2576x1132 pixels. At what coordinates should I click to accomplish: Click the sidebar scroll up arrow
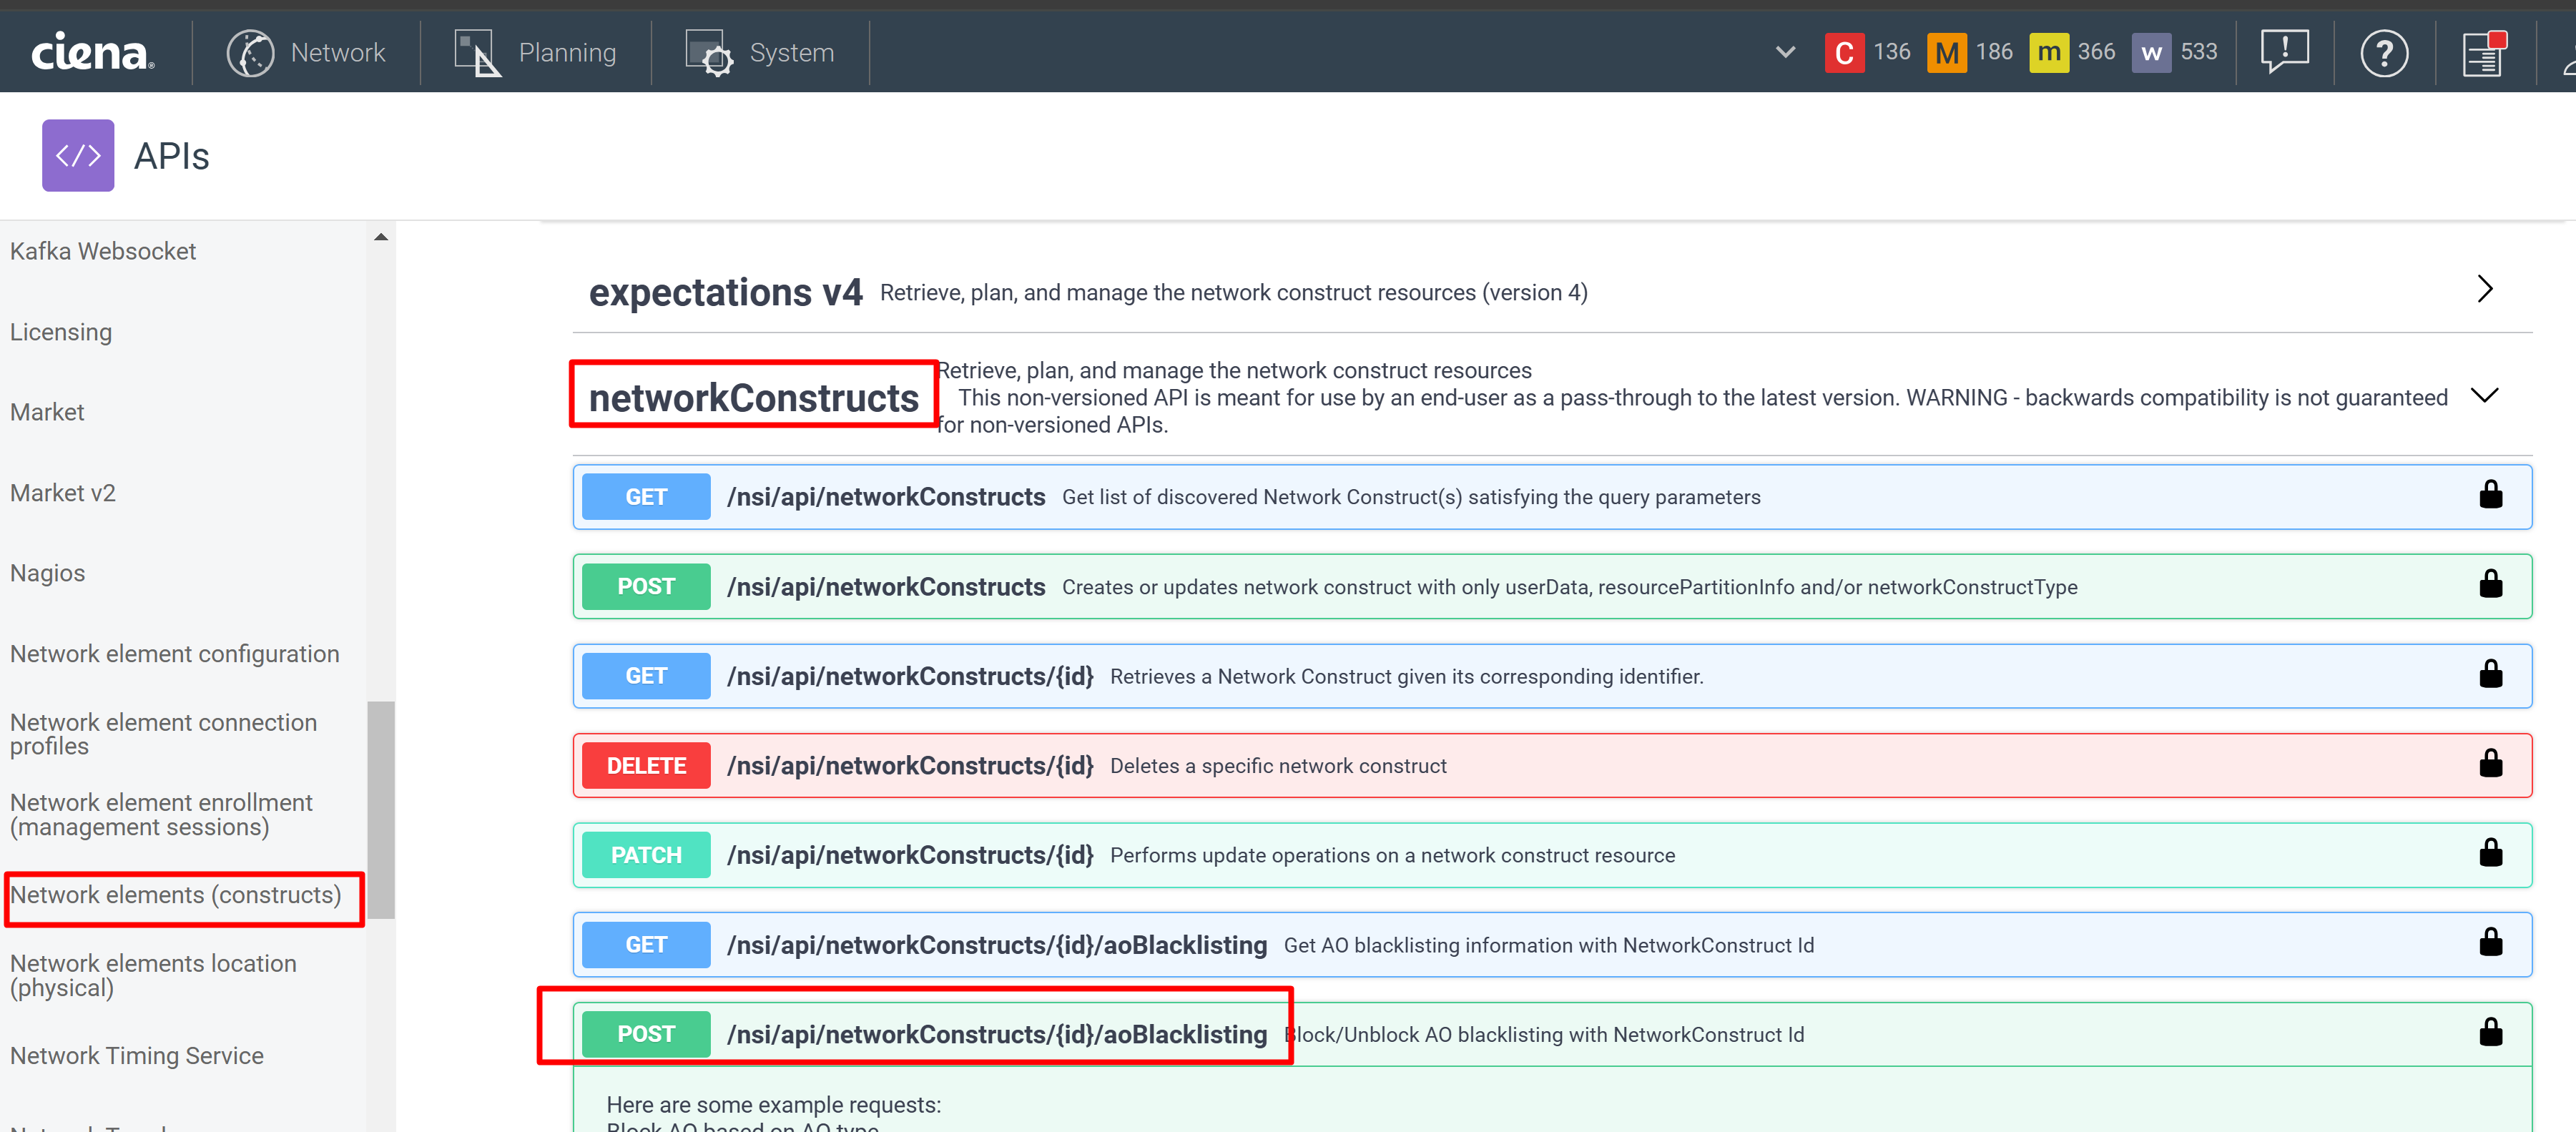pos(381,237)
